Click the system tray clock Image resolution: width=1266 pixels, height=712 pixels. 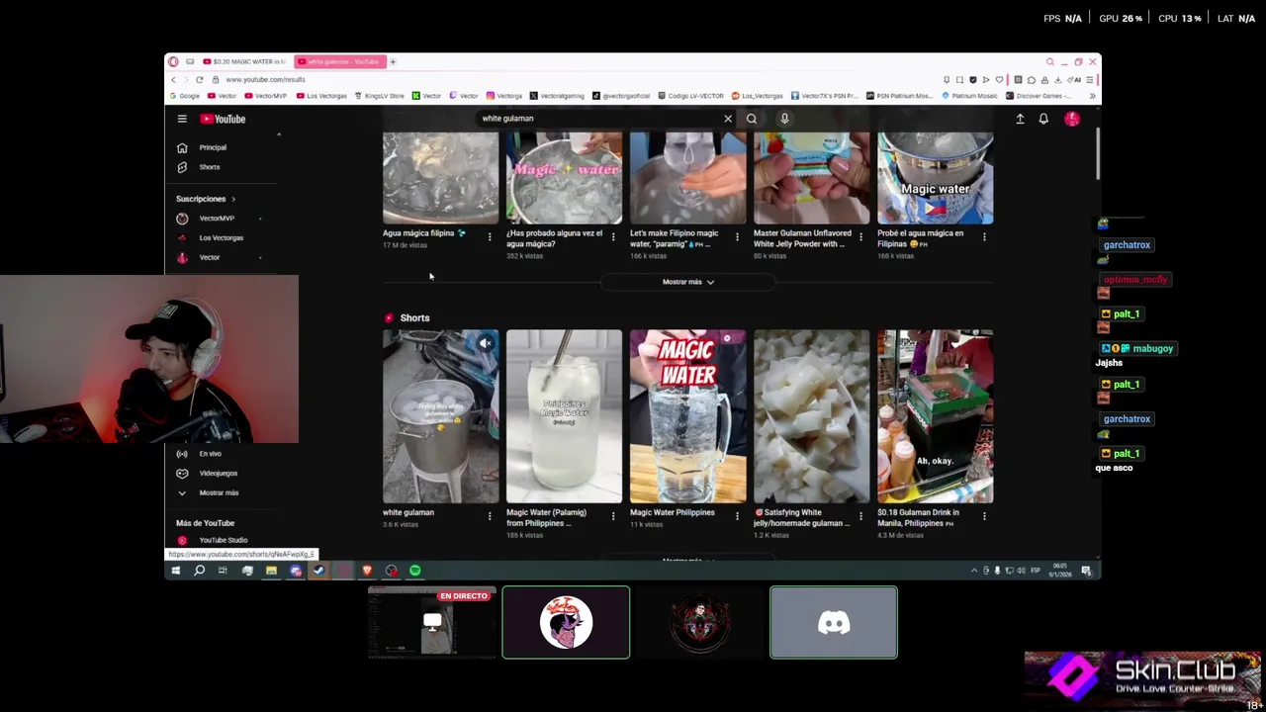click(x=1062, y=571)
